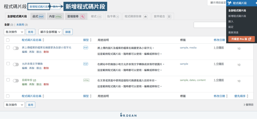Viewport: 257px width, 119px height.
Task: Click 匯出 under 目前年份
Action: click(39, 84)
